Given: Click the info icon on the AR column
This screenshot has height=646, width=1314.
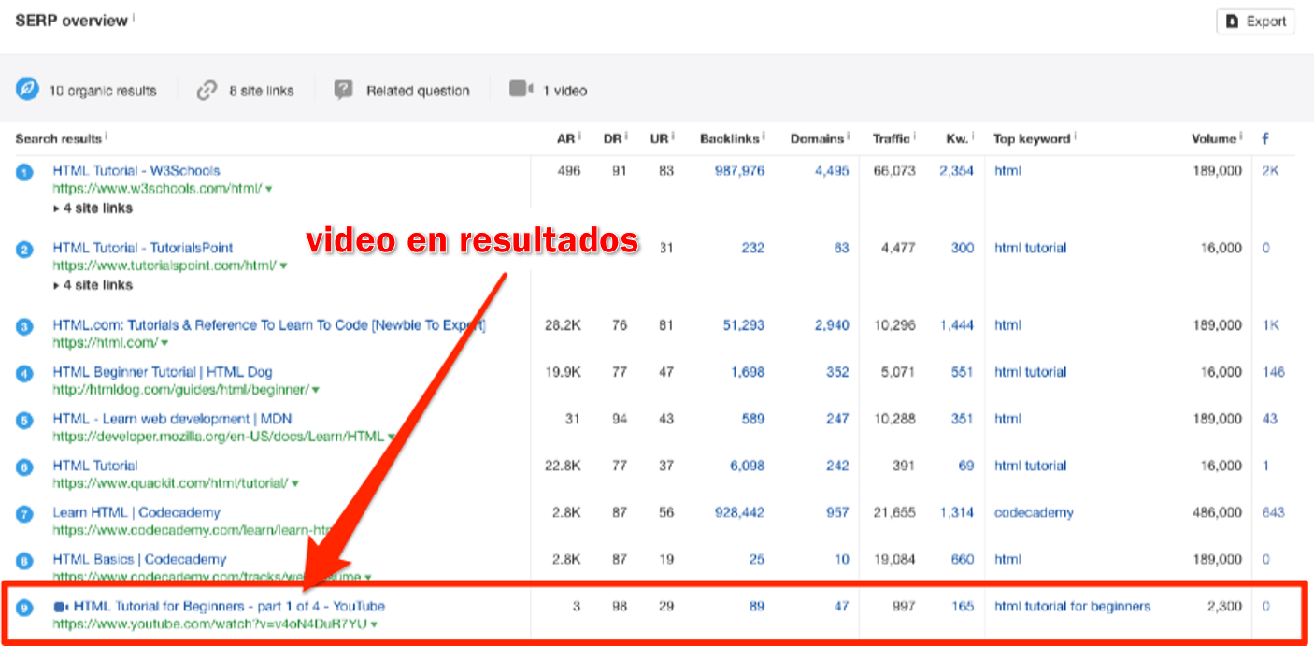Looking at the screenshot, I should point(578,136).
